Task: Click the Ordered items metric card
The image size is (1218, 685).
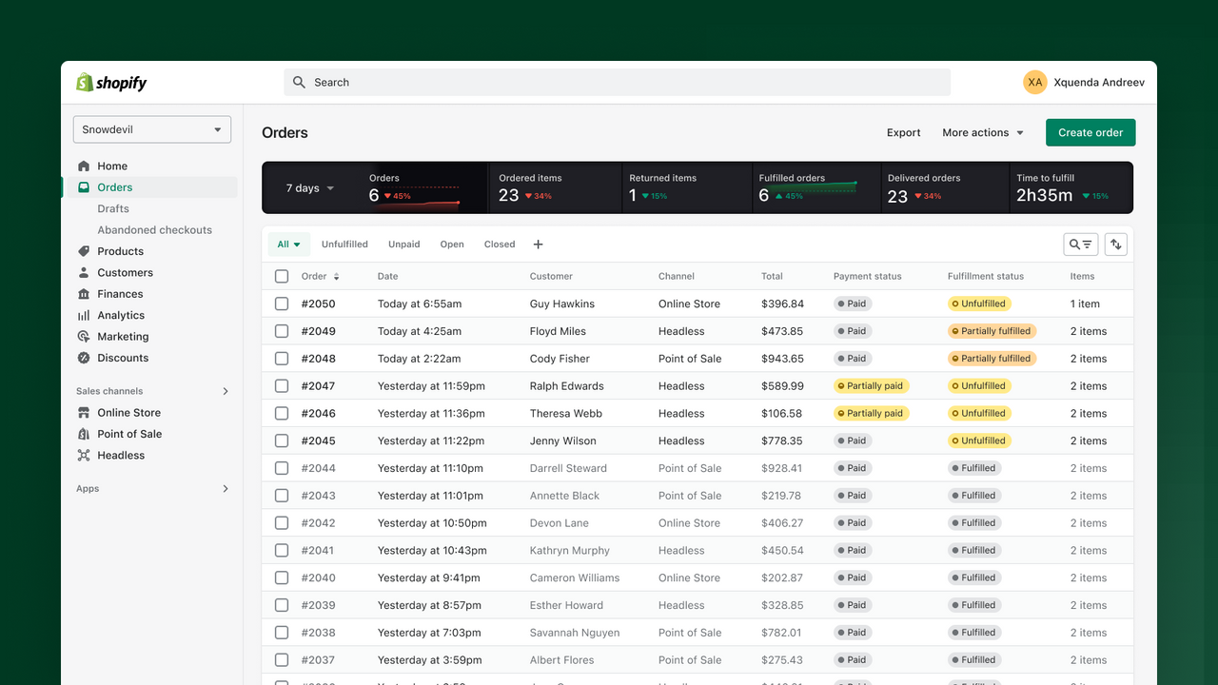Action: 557,187
